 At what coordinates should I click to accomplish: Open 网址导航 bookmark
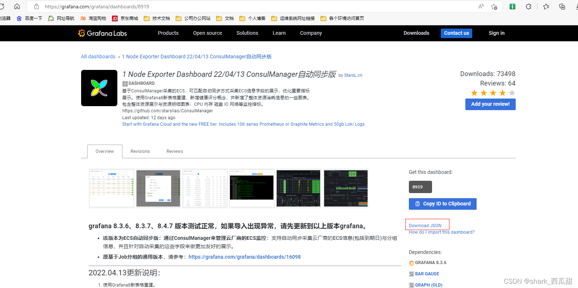[x=61, y=18]
